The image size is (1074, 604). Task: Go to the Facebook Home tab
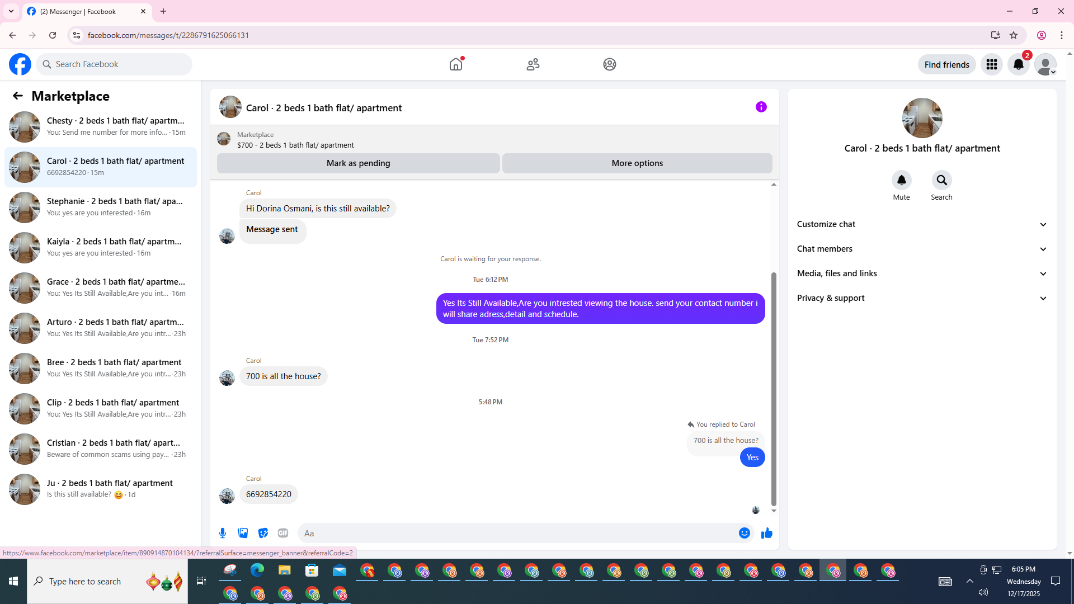[x=456, y=64]
